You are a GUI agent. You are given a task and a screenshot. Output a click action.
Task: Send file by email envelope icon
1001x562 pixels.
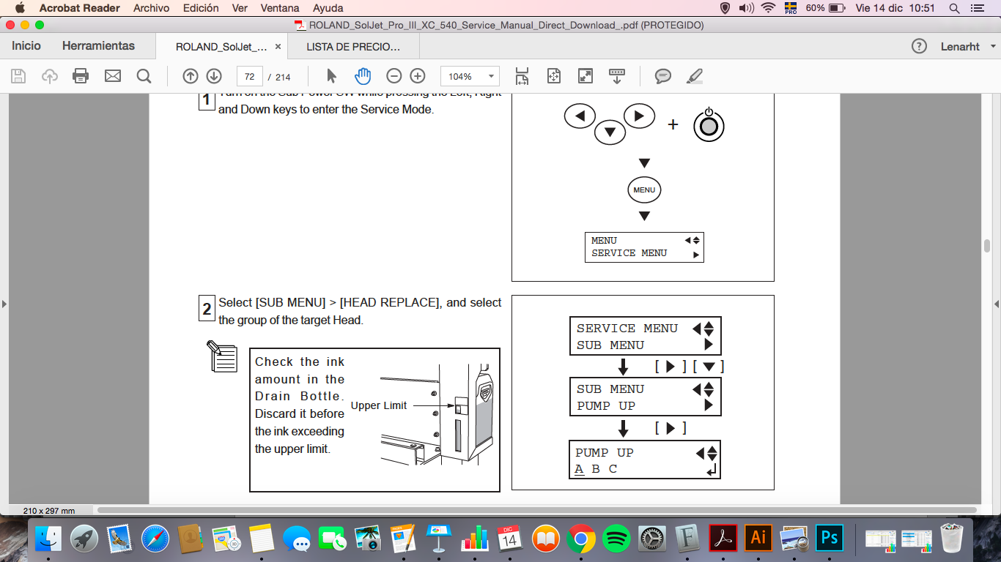[112, 76]
